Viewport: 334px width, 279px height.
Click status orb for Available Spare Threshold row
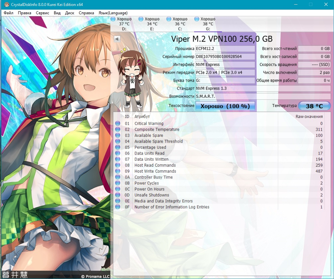(118, 141)
